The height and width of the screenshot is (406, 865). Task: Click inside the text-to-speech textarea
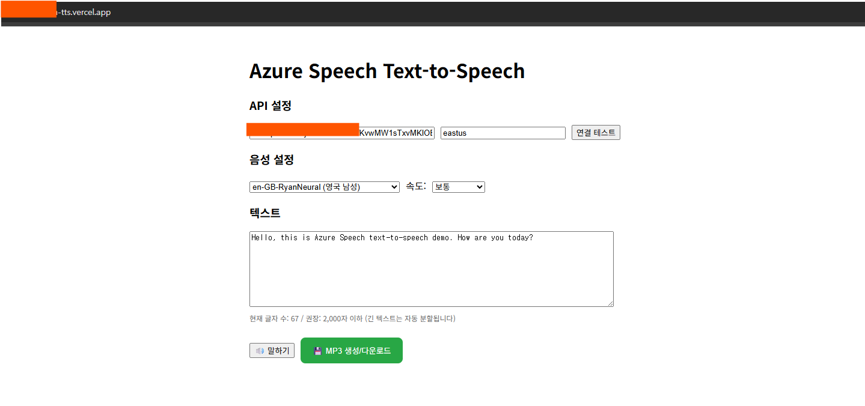coord(432,269)
